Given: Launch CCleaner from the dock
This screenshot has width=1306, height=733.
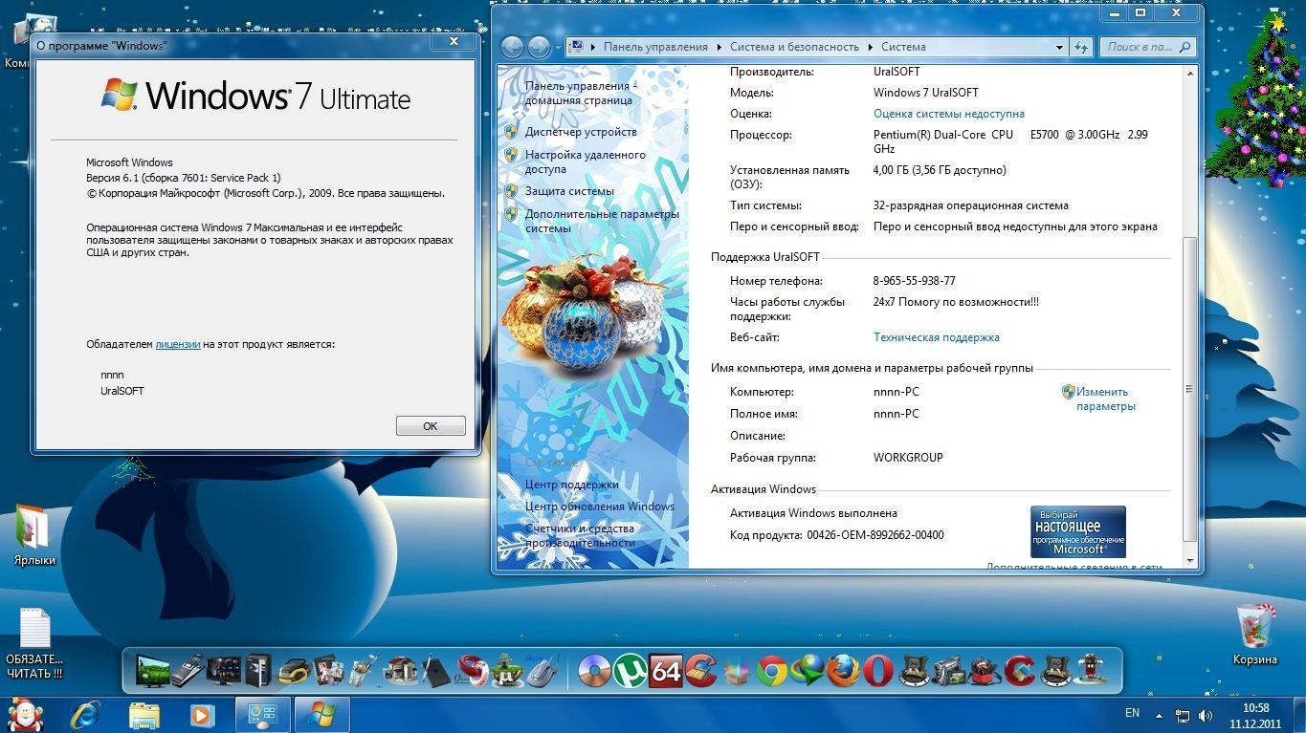Looking at the screenshot, I should [700, 671].
